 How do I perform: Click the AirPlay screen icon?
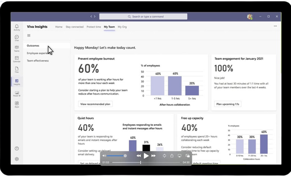tap(179, 156)
